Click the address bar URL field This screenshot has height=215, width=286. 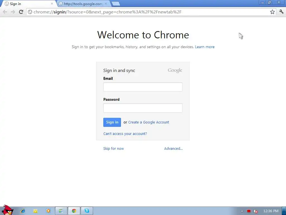click(x=151, y=12)
